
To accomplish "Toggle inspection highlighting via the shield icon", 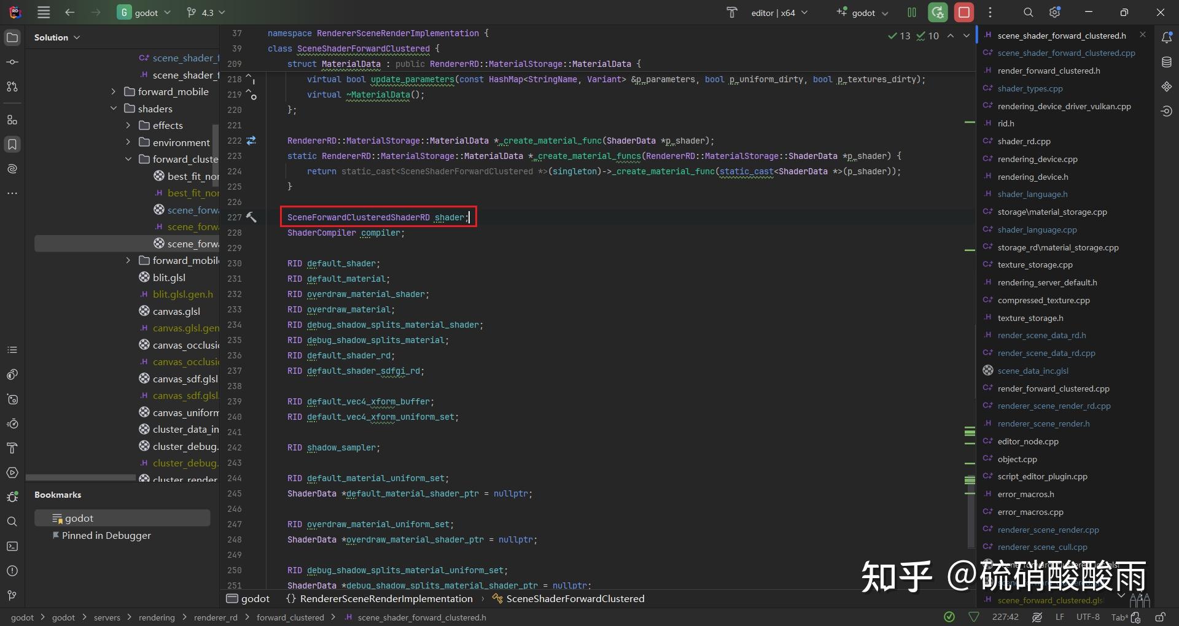I will tap(974, 617).
